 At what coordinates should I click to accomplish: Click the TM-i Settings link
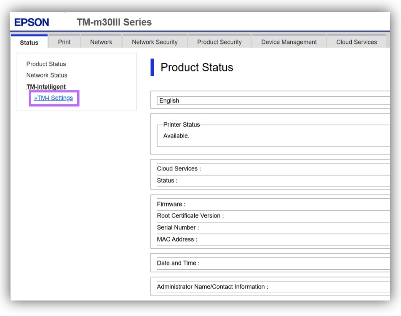pyautogui.click(x=53, y=98)
